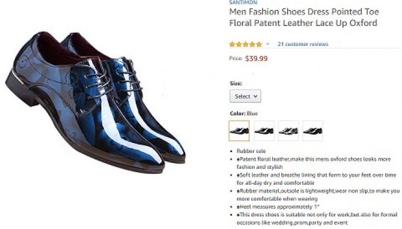The width and height of the screenshot is (402, 229).
Task: Click the Color: Blue label
Action: click(x=244, y=113)
